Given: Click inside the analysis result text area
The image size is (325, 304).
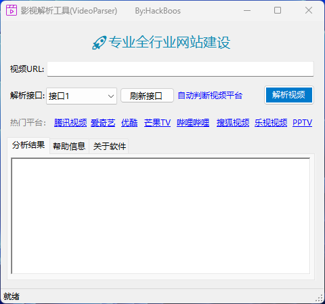Looking at the screenshot, I should pos(160,216).
